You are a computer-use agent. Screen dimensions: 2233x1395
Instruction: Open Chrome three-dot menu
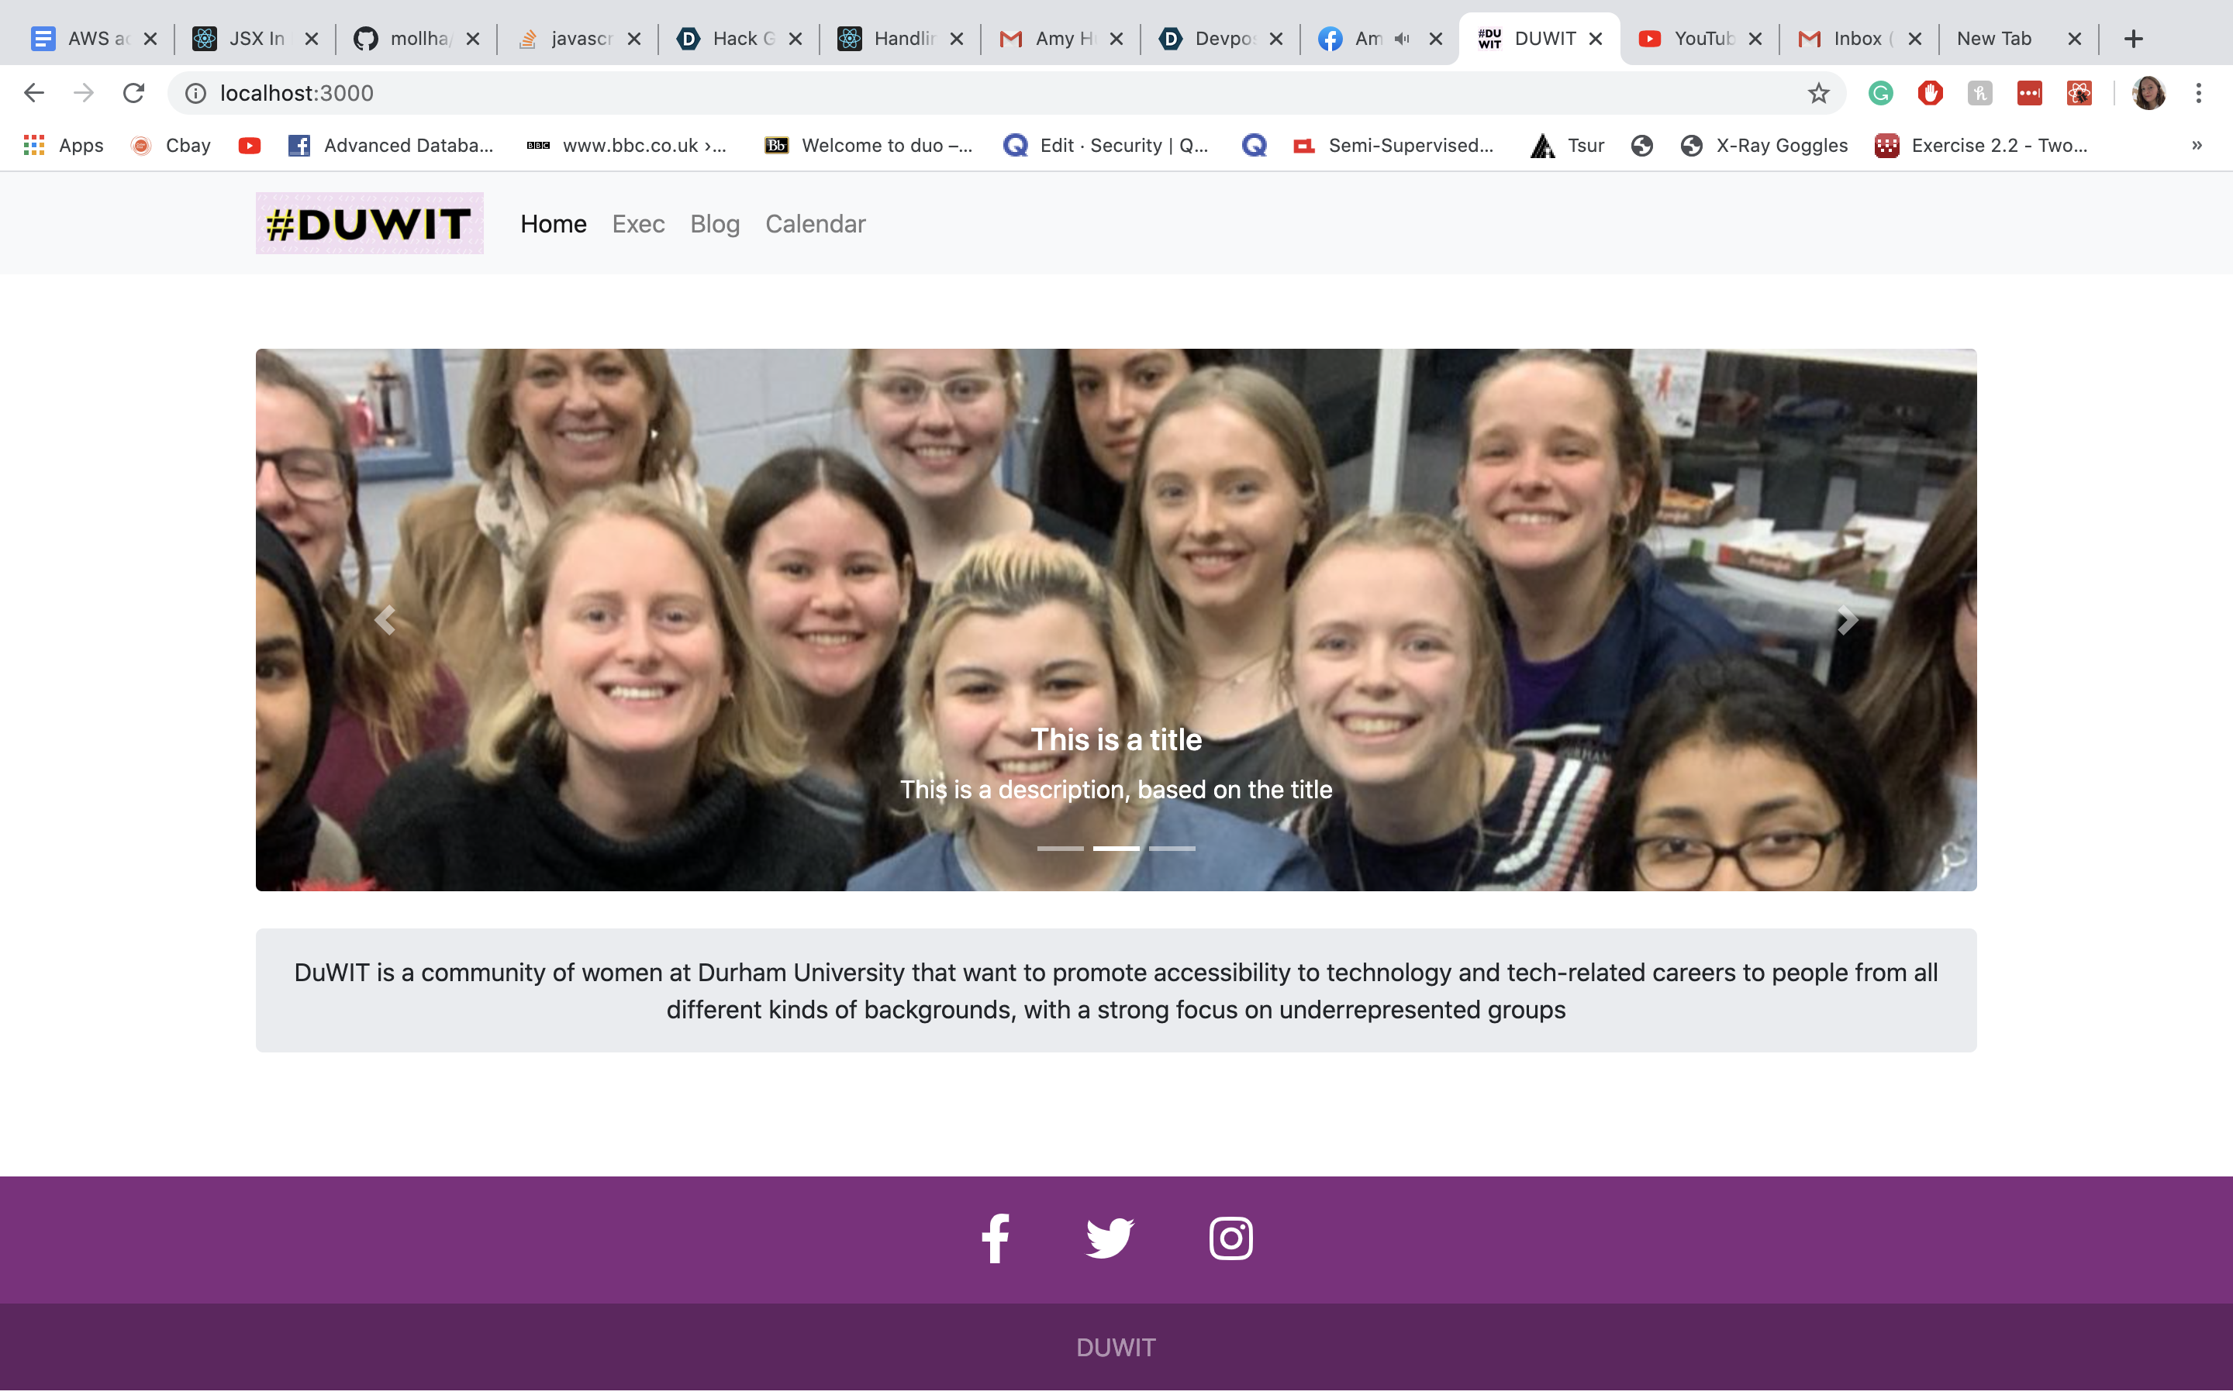2198,93
